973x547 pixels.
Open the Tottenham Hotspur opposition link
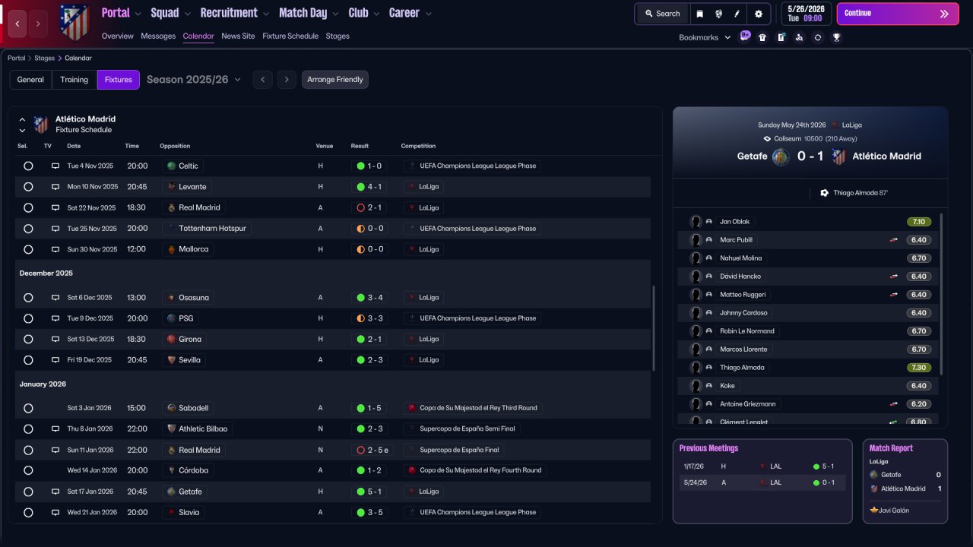click(x=205, y=229)
